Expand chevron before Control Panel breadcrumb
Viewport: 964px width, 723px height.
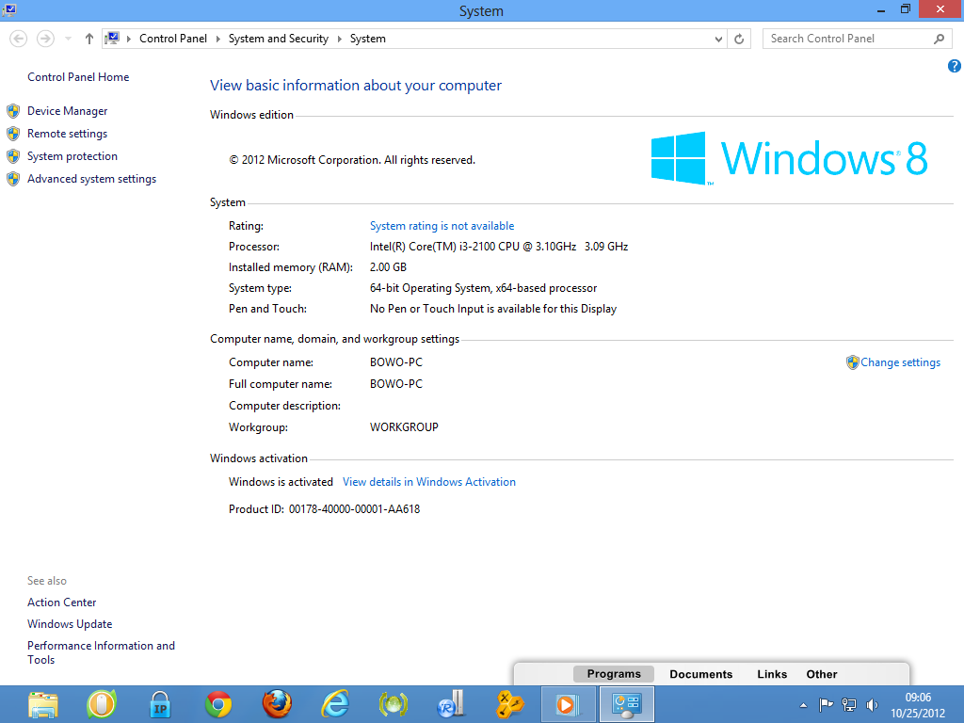[128, 39]
